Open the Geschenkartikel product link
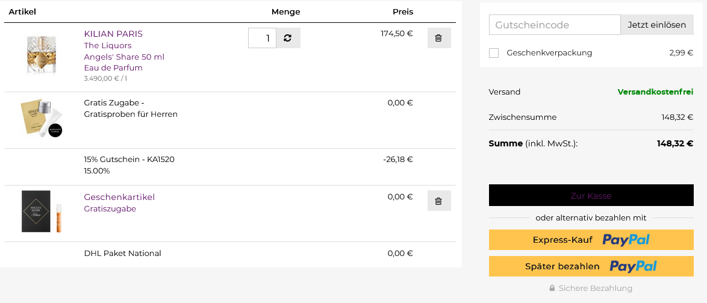This screenshot has width=707, height=303. click(x=119, y=197)
